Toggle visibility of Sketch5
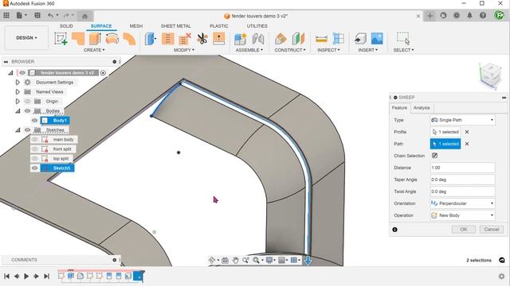 click(34, 168)
